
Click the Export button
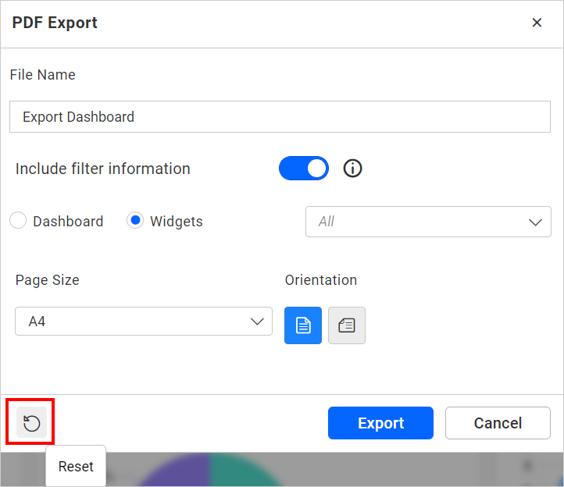point(380,423)
